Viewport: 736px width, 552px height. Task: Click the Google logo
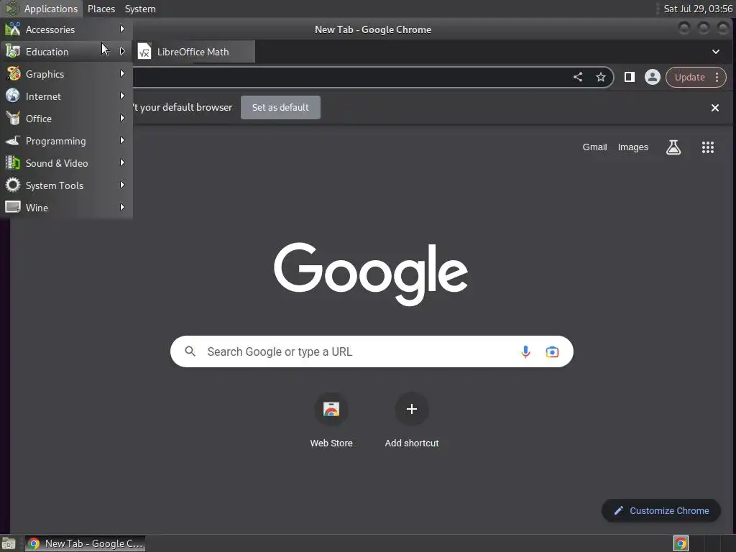pos(371,274)
